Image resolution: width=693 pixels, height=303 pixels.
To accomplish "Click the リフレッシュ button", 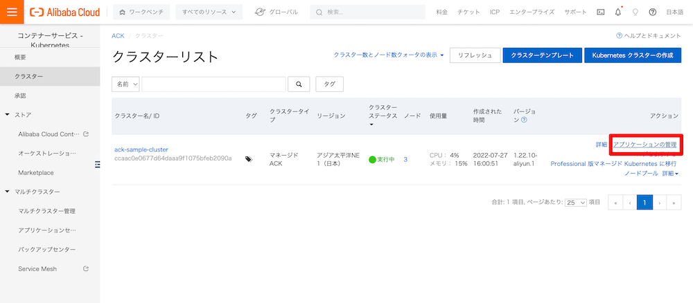I will tap(474, 55).
